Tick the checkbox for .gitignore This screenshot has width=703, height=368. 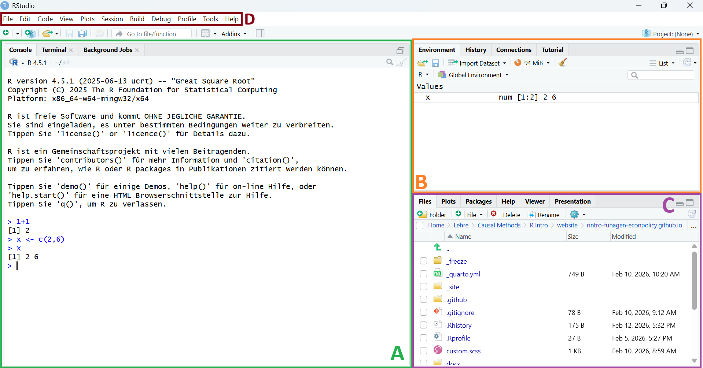click(x=423, y=312)
